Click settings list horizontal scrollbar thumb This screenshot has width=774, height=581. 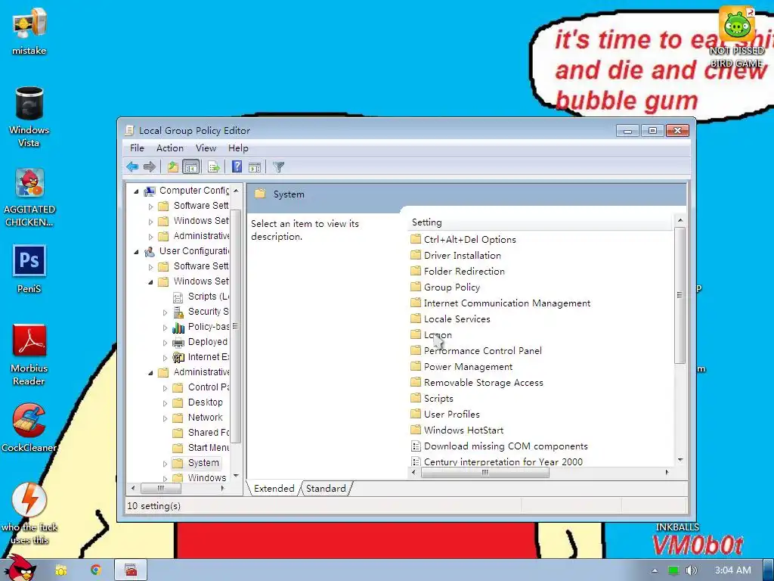(x=485, y=472)
